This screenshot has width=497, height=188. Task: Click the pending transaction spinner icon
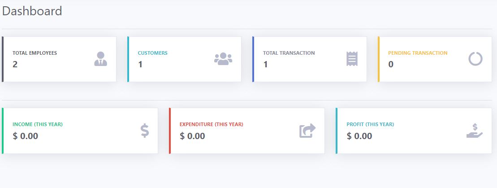[x=475, y=59]
